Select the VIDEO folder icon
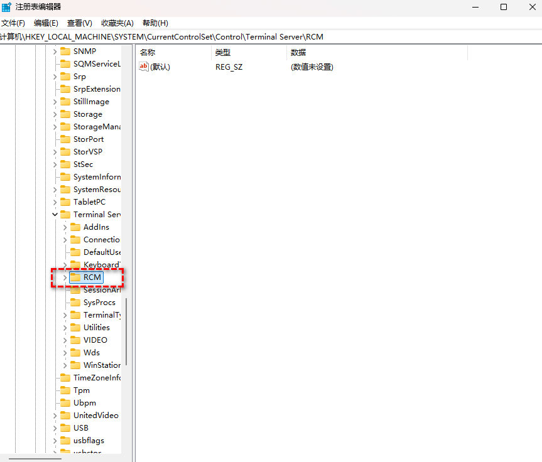The width and height of the screenshot is (542, 462). (75, 340)
